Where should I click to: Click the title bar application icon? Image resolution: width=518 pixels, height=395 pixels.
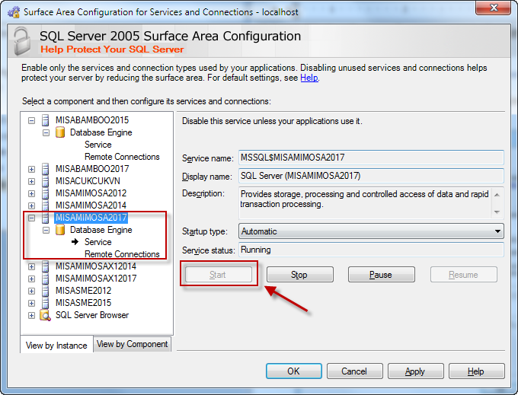point(14,12)
